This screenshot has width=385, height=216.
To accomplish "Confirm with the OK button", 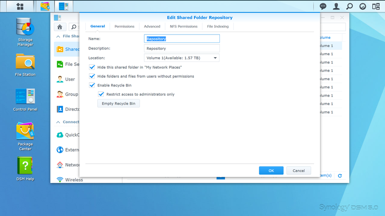I will pos(271,171).
